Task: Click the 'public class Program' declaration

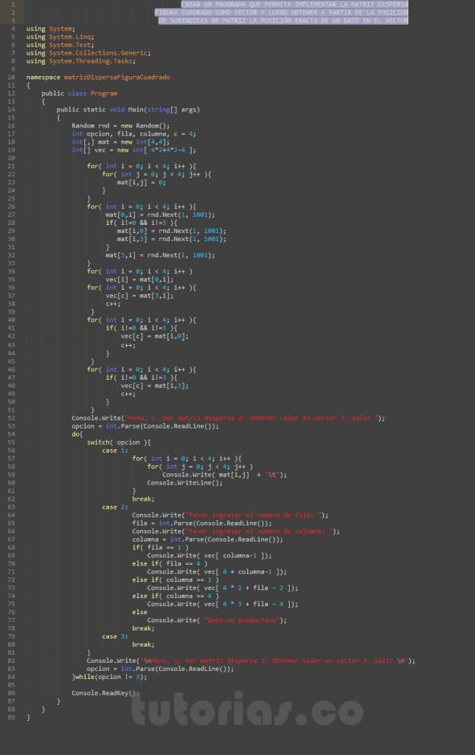Action: 80,94
